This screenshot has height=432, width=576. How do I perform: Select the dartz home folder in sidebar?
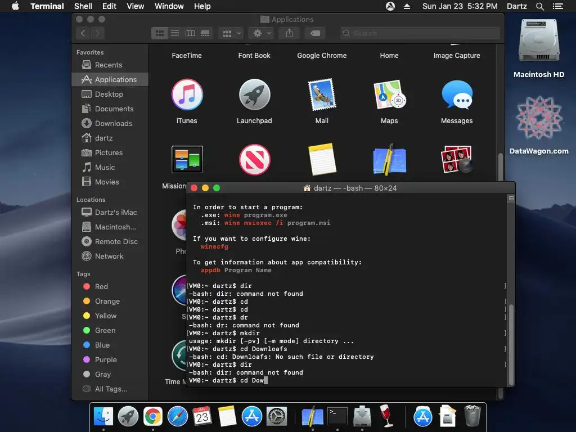point(110,138)
